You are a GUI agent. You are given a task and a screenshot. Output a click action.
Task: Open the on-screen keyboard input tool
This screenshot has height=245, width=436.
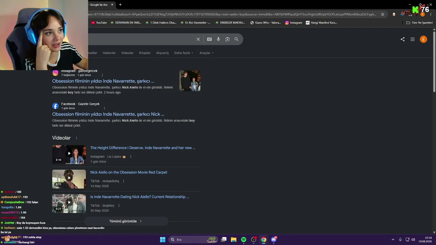click(x=209, y=39)
